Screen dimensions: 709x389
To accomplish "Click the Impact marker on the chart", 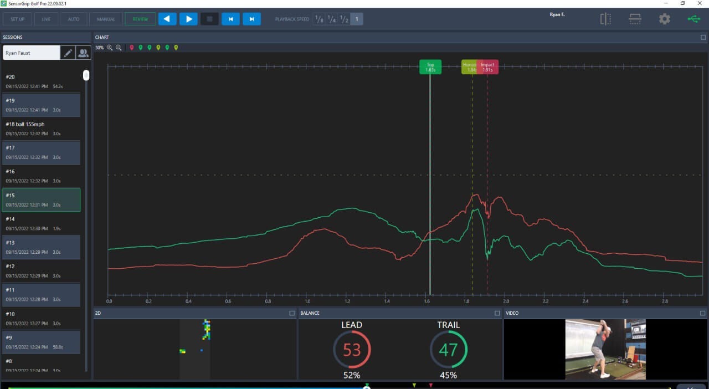I will [488, 67].
